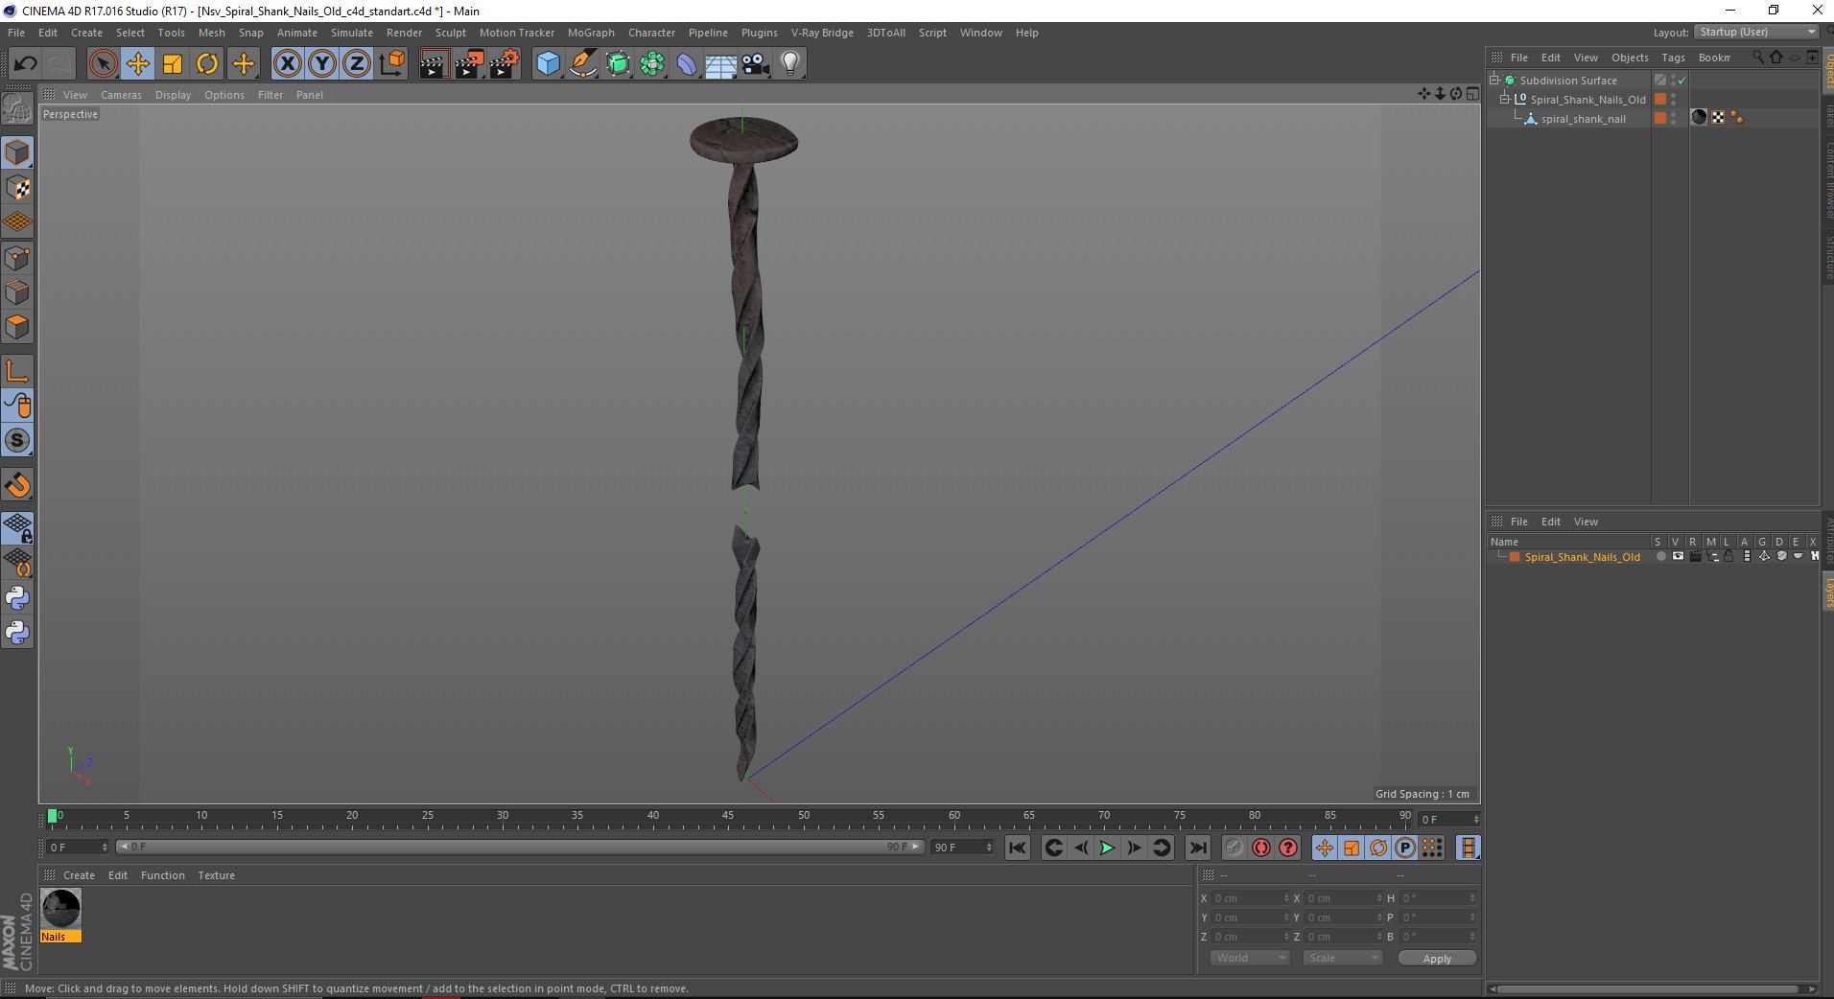Image resolution: width=1834 pixels, height=999 pixels.
Task: Open the World coordinate dropdown
Action: (x=1250, y=958)
